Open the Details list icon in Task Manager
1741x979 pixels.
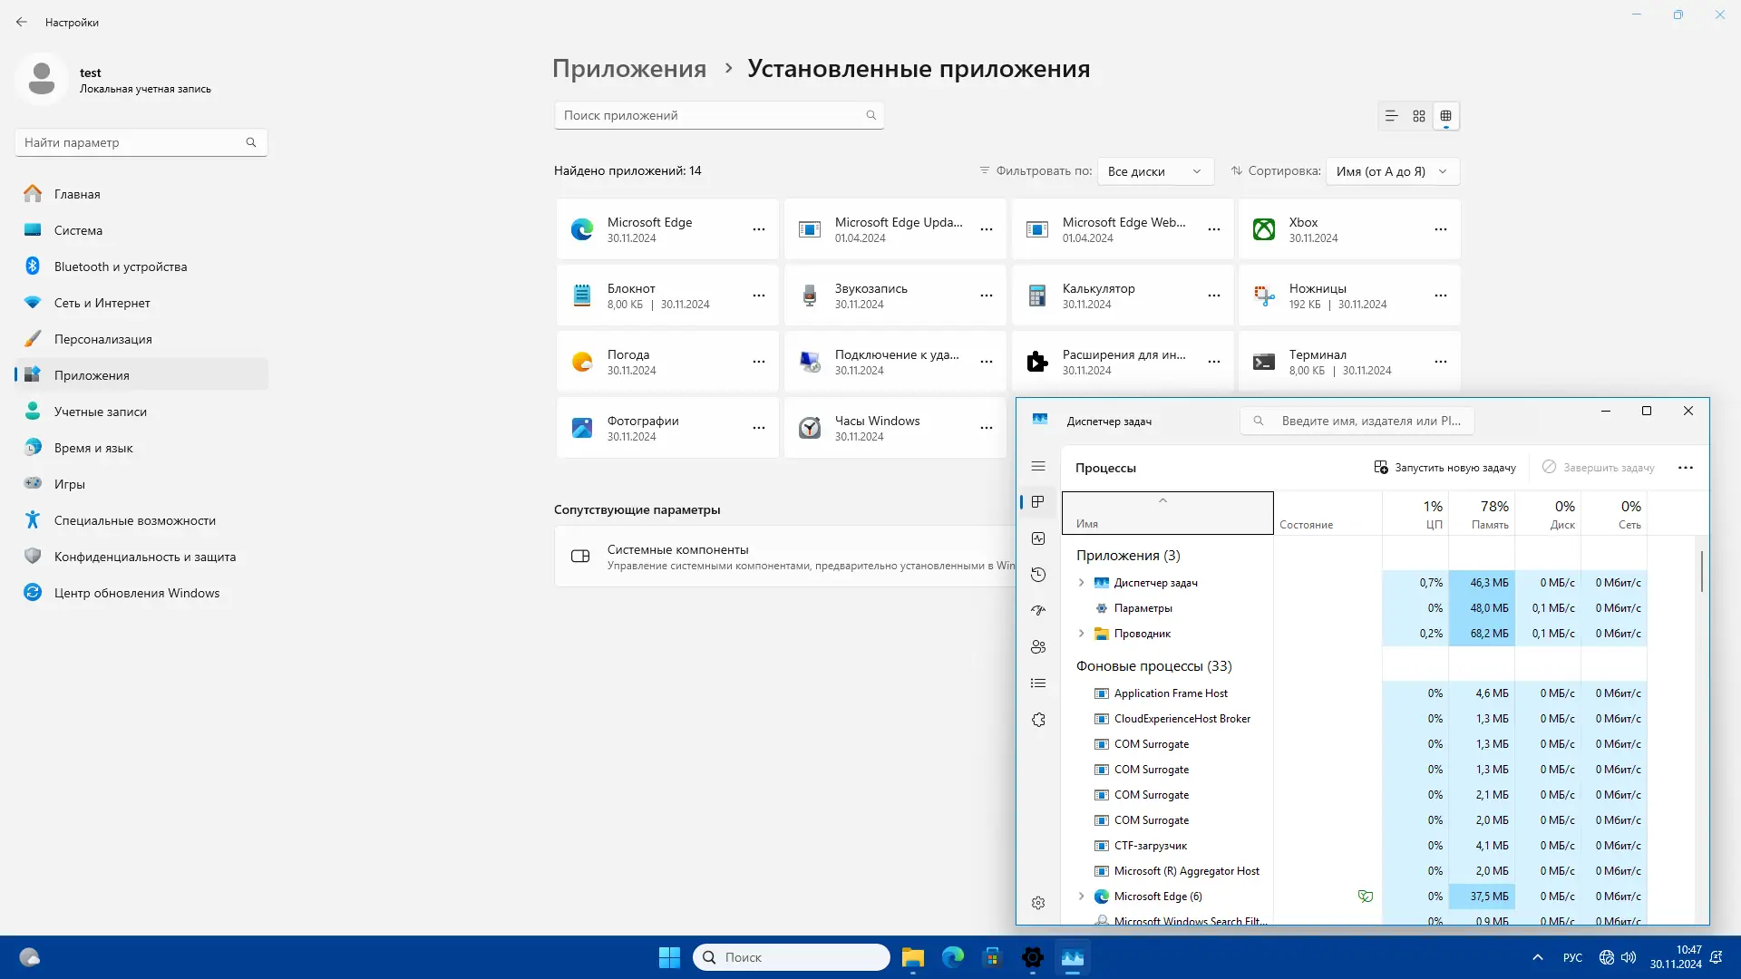[1038, 683]
